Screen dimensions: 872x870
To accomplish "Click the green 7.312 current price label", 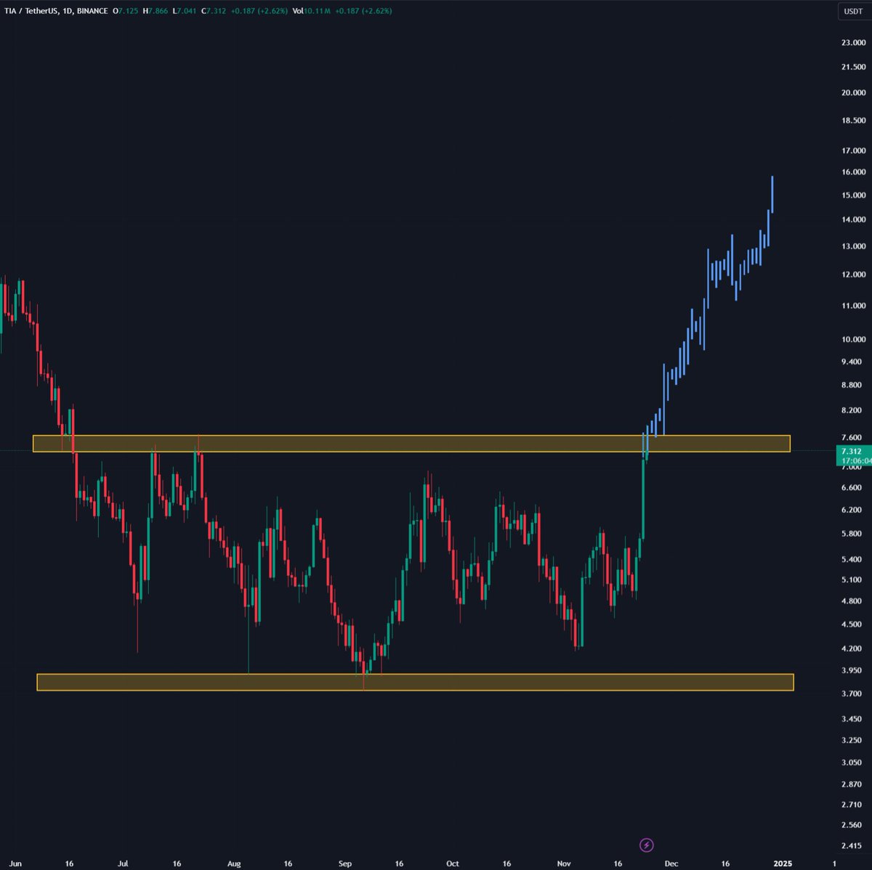I will point(850,451).
